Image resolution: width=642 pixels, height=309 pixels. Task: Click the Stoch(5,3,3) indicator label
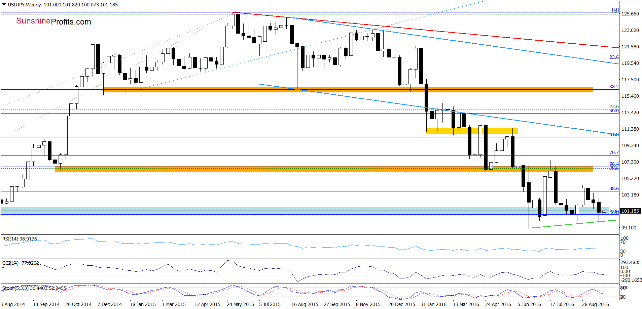[x=34, y=288]
